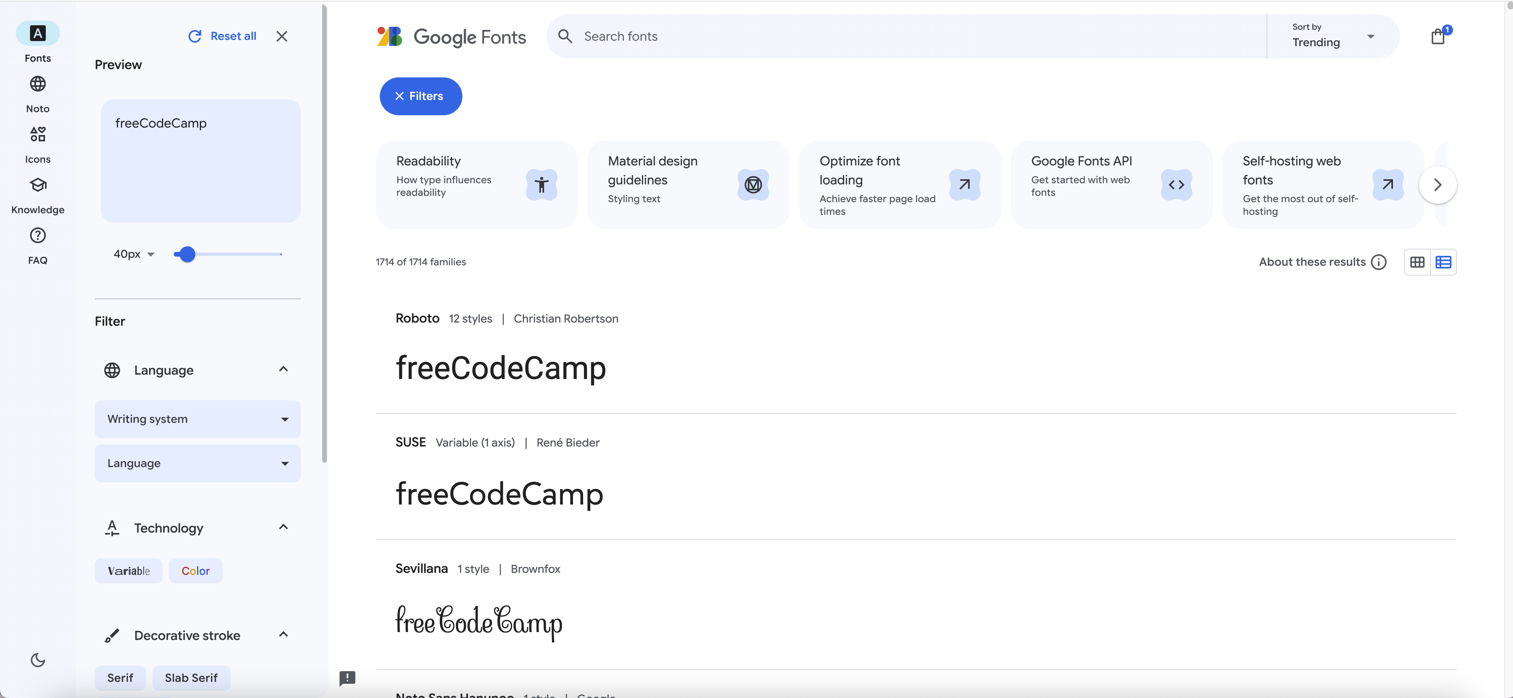Click designer name Christian Robertson
Image resolution: width=1513 pixels, height=698 pixels.
566,318
